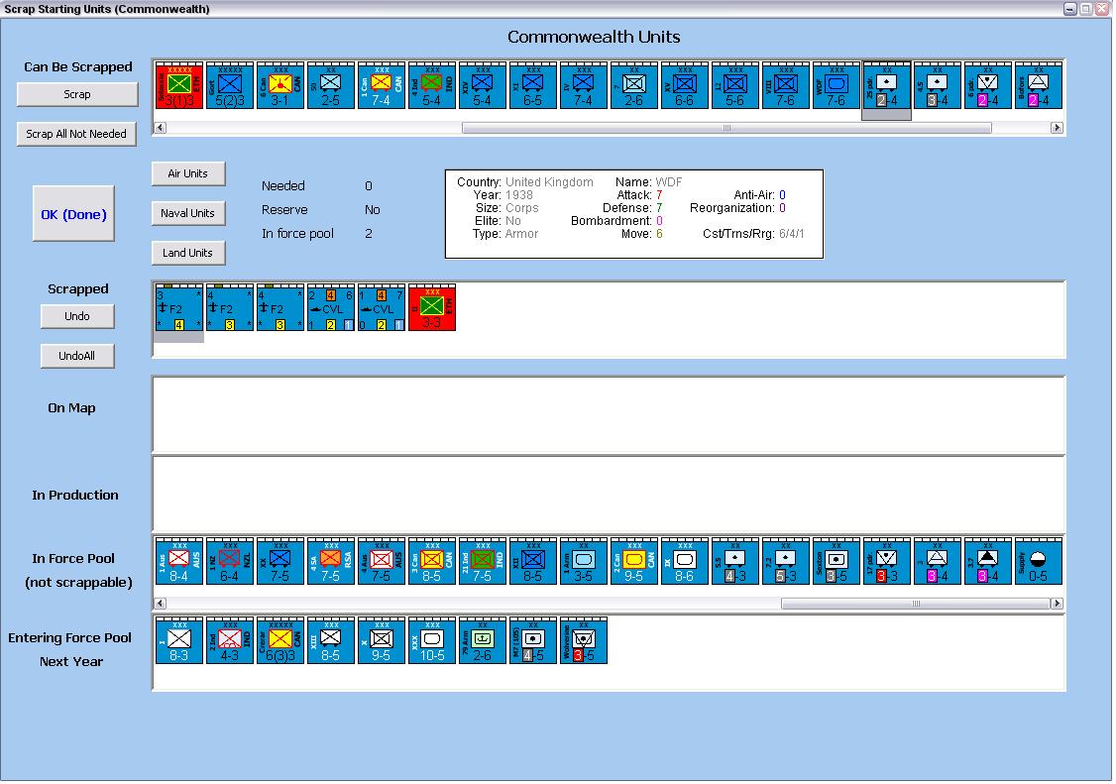Select the 7.2 artillery 5-3 unit
The height and width of the screenshot is (784, 1116).
786,561
